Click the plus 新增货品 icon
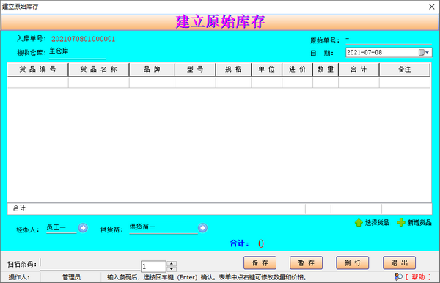 click(x=401, y=223)
